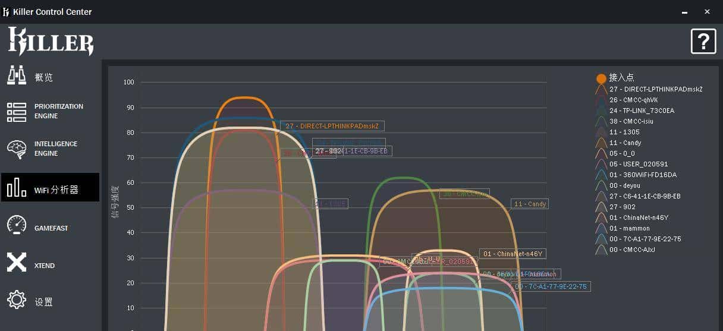The width and height of the screenshot is (723, 331).
Task: Select legend entry 01 - ChinaNet-n46Y
Action: 639,217
